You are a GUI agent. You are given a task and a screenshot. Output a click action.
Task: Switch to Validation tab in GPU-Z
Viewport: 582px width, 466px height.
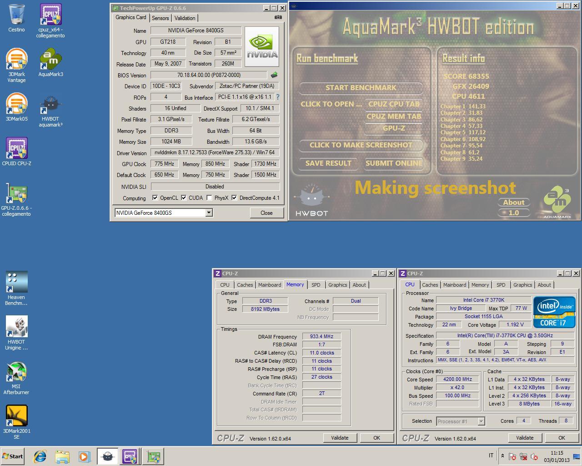click(185, 18)
